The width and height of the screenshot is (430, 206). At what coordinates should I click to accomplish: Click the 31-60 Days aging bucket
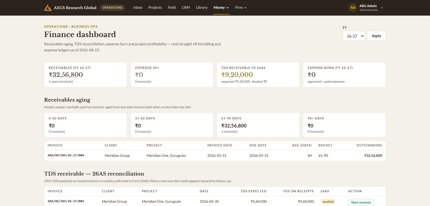(172, 125)
